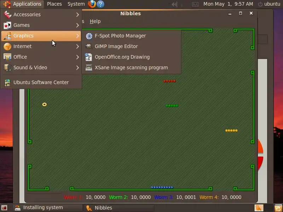283x212 pixels.
Task: Expand the Internet submenu arrow
Action: point(77,47)
